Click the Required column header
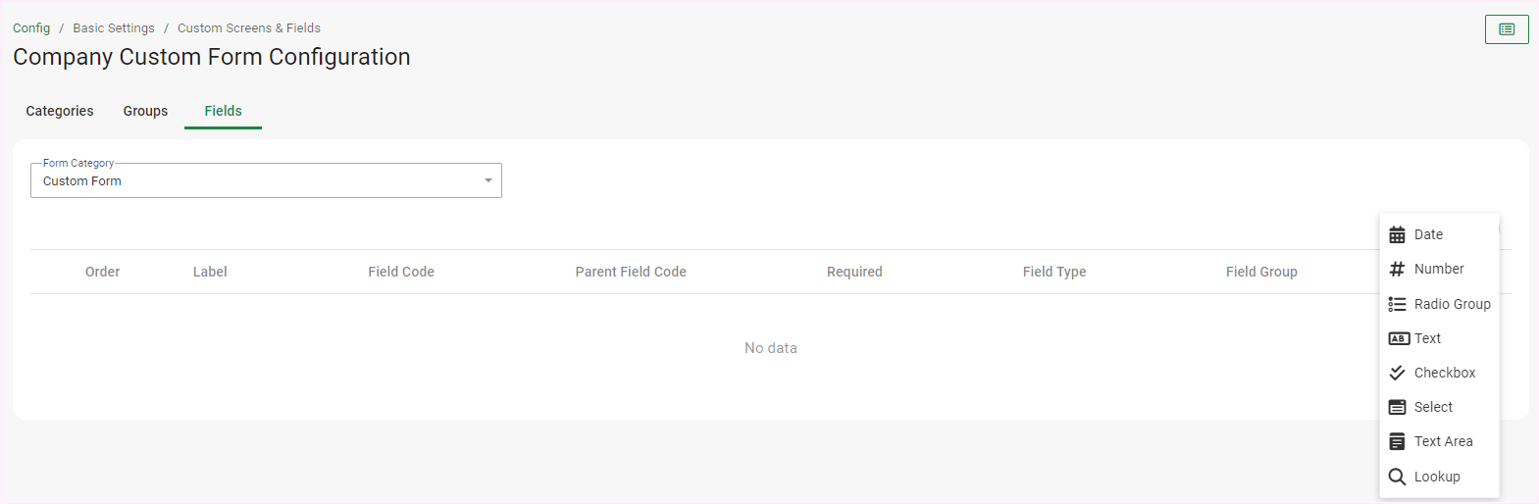 (x=853, y=272)
